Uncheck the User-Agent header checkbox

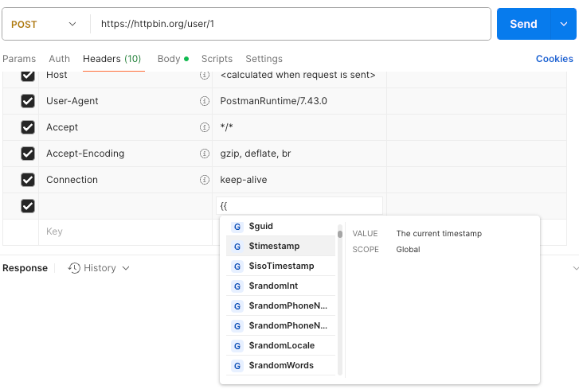(28, 101)
